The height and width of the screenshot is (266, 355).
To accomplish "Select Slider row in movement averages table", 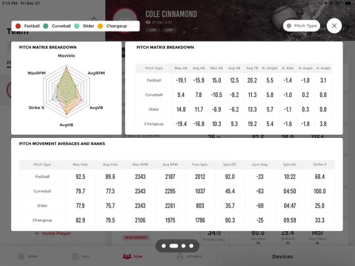I will pyautogui.click(x=177, y=206).
